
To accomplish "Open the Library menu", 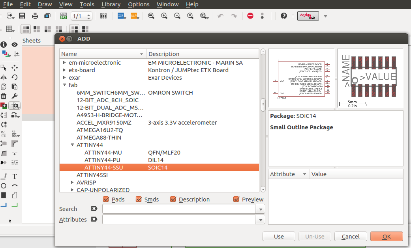I will (x=111, y=4).
